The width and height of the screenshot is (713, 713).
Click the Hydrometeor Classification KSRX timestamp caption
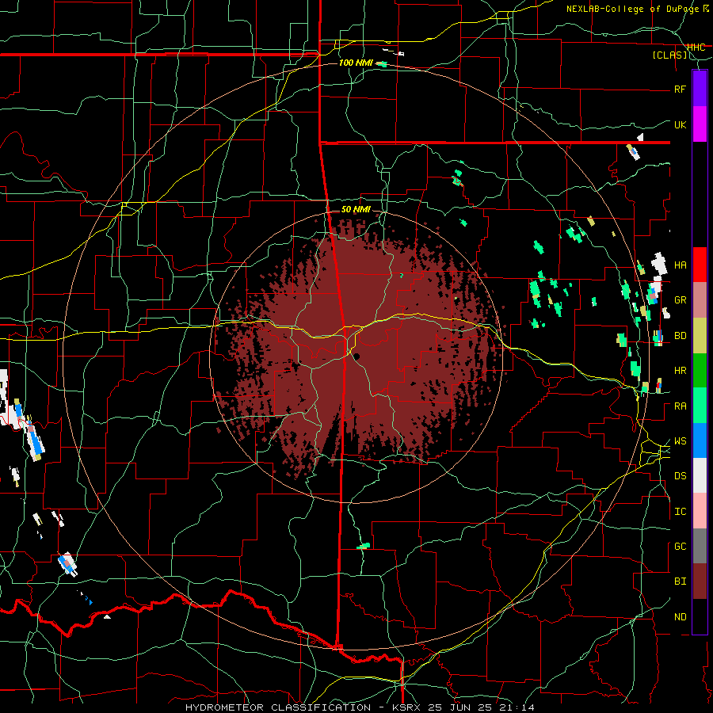[360, 707]
